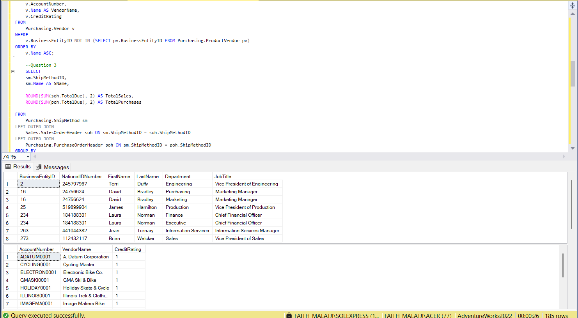Collapse the Question 3 SELECT code block

click(13, 72)
